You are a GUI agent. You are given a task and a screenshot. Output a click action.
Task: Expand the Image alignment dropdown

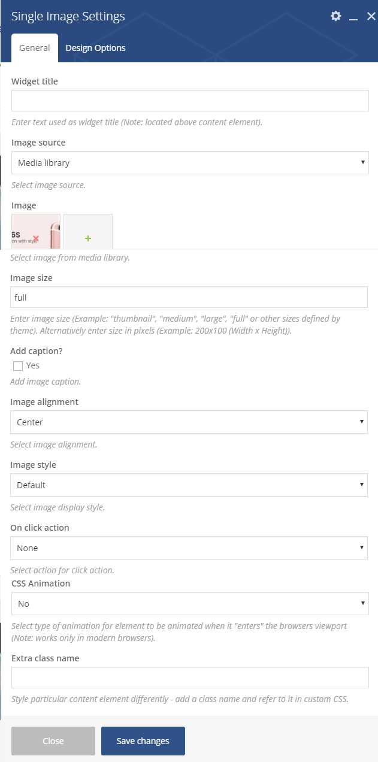(x=189, y=422)
